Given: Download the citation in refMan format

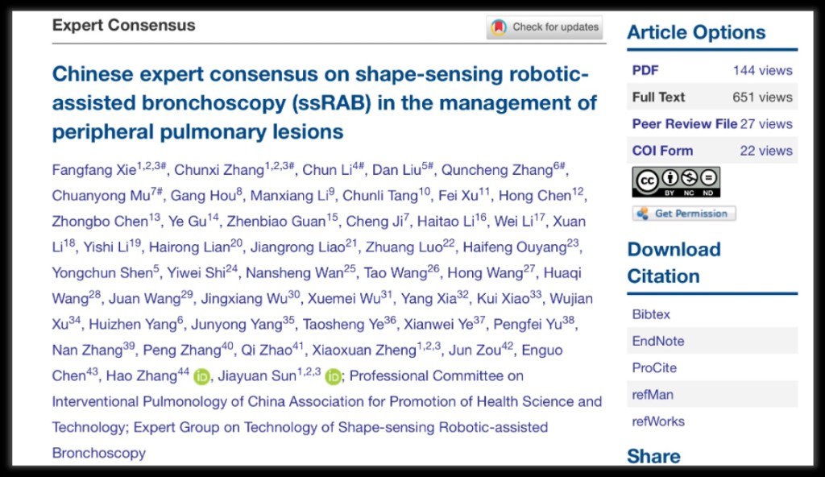Looking at the screenshot, I should point(653,394).
